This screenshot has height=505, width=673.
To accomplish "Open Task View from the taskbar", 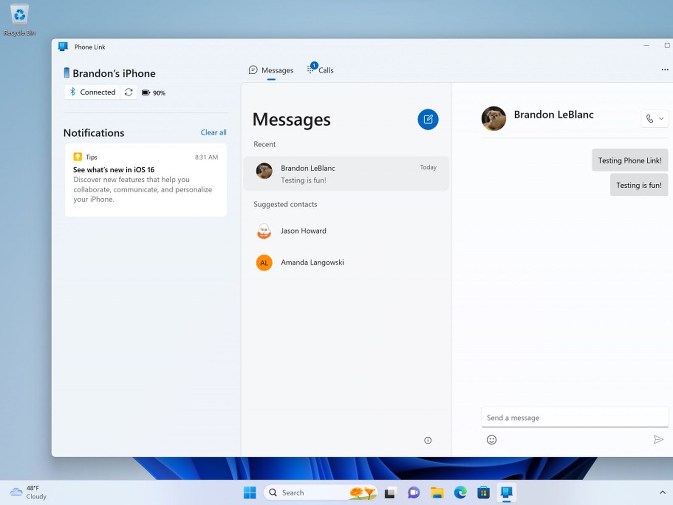I will pyautogui.click(x=390, y=492).
